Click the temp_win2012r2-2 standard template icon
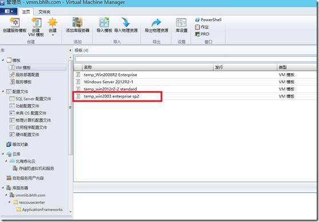Viewport: 319px width, 222px height. pos(78,89)
